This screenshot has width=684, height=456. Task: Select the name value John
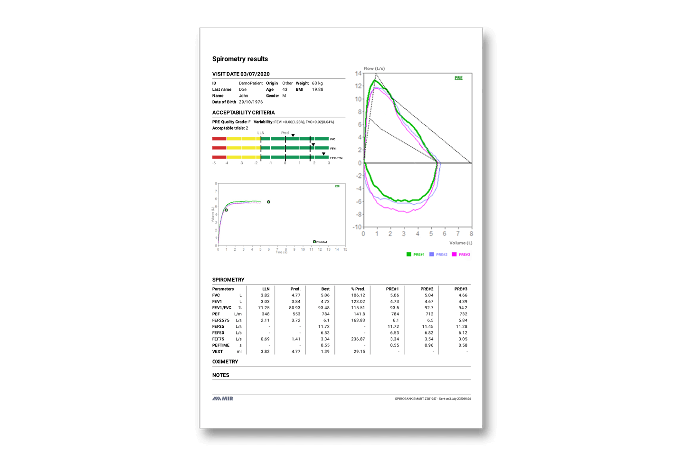(243, 95)
